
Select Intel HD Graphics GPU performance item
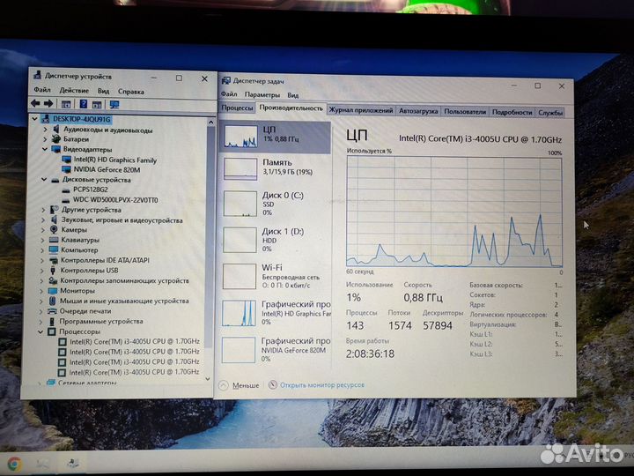275,313
